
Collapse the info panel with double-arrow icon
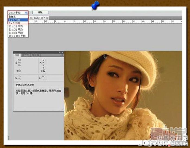60,52
